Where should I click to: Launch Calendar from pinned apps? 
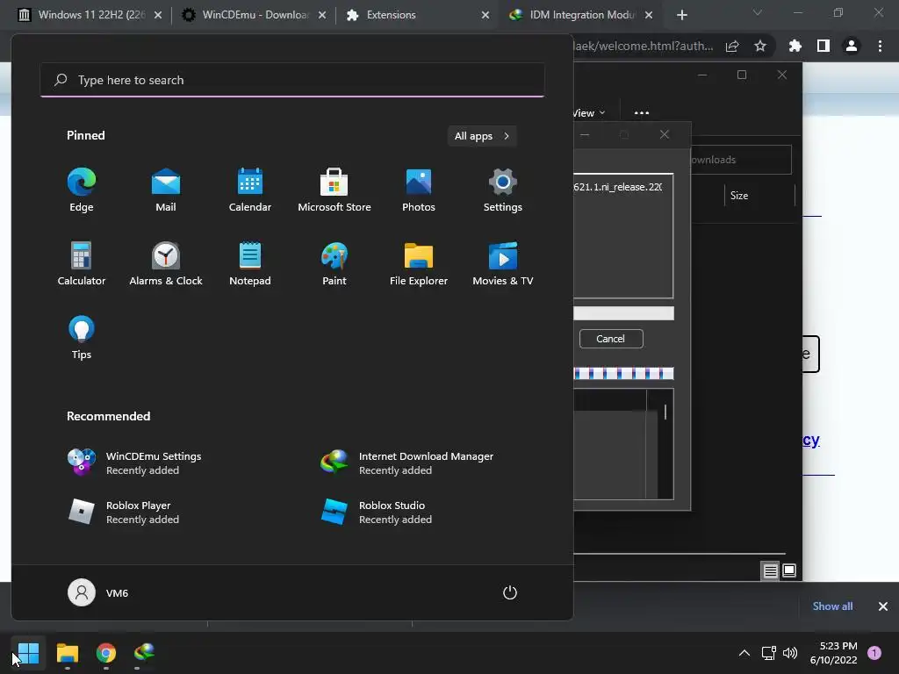[250, 190]
